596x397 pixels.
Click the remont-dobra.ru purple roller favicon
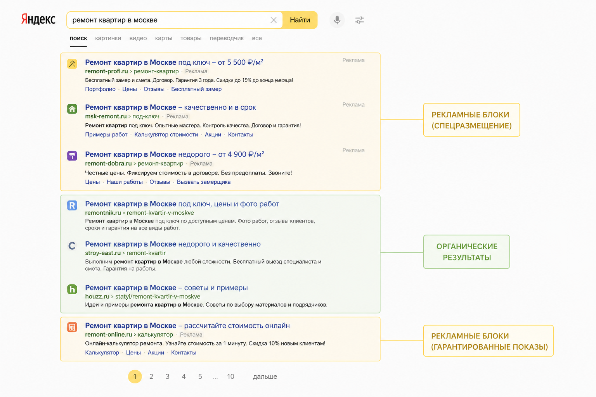click(x=72, y=156)
